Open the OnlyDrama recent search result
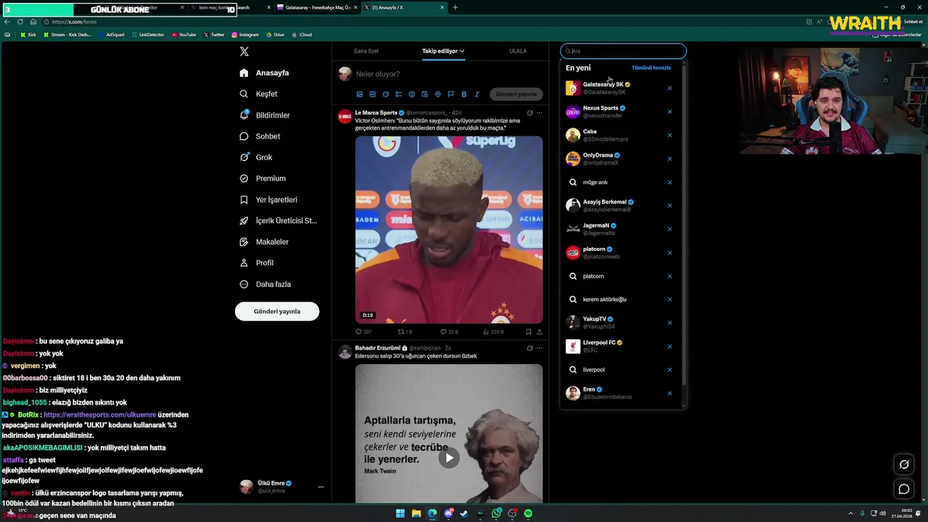This screenshot has width=928, height=522. click(x=622, y=159)
